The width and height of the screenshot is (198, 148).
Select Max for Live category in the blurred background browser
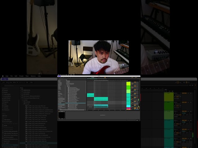tap(6, 100)
